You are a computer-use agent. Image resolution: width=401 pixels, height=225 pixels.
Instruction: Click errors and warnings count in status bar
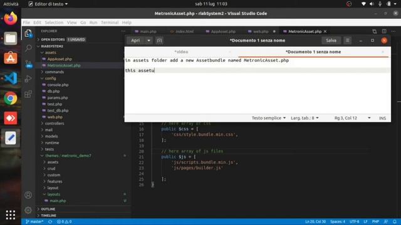tap(64, 222)
